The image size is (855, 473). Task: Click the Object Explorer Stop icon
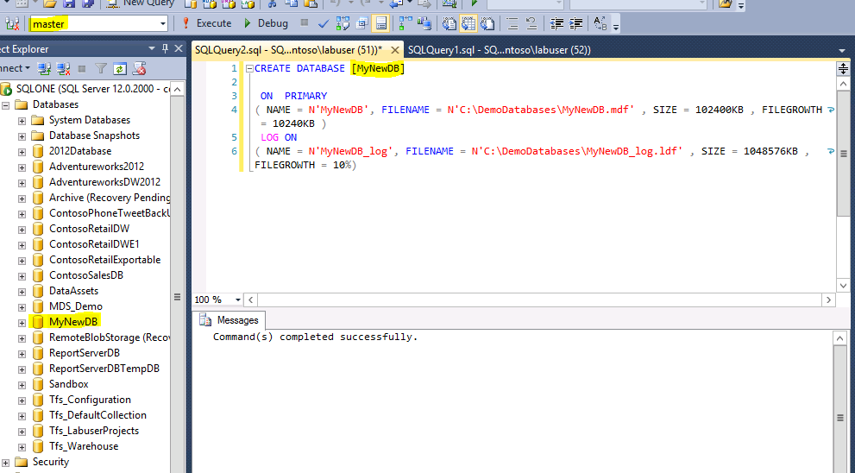pos(82,69)
